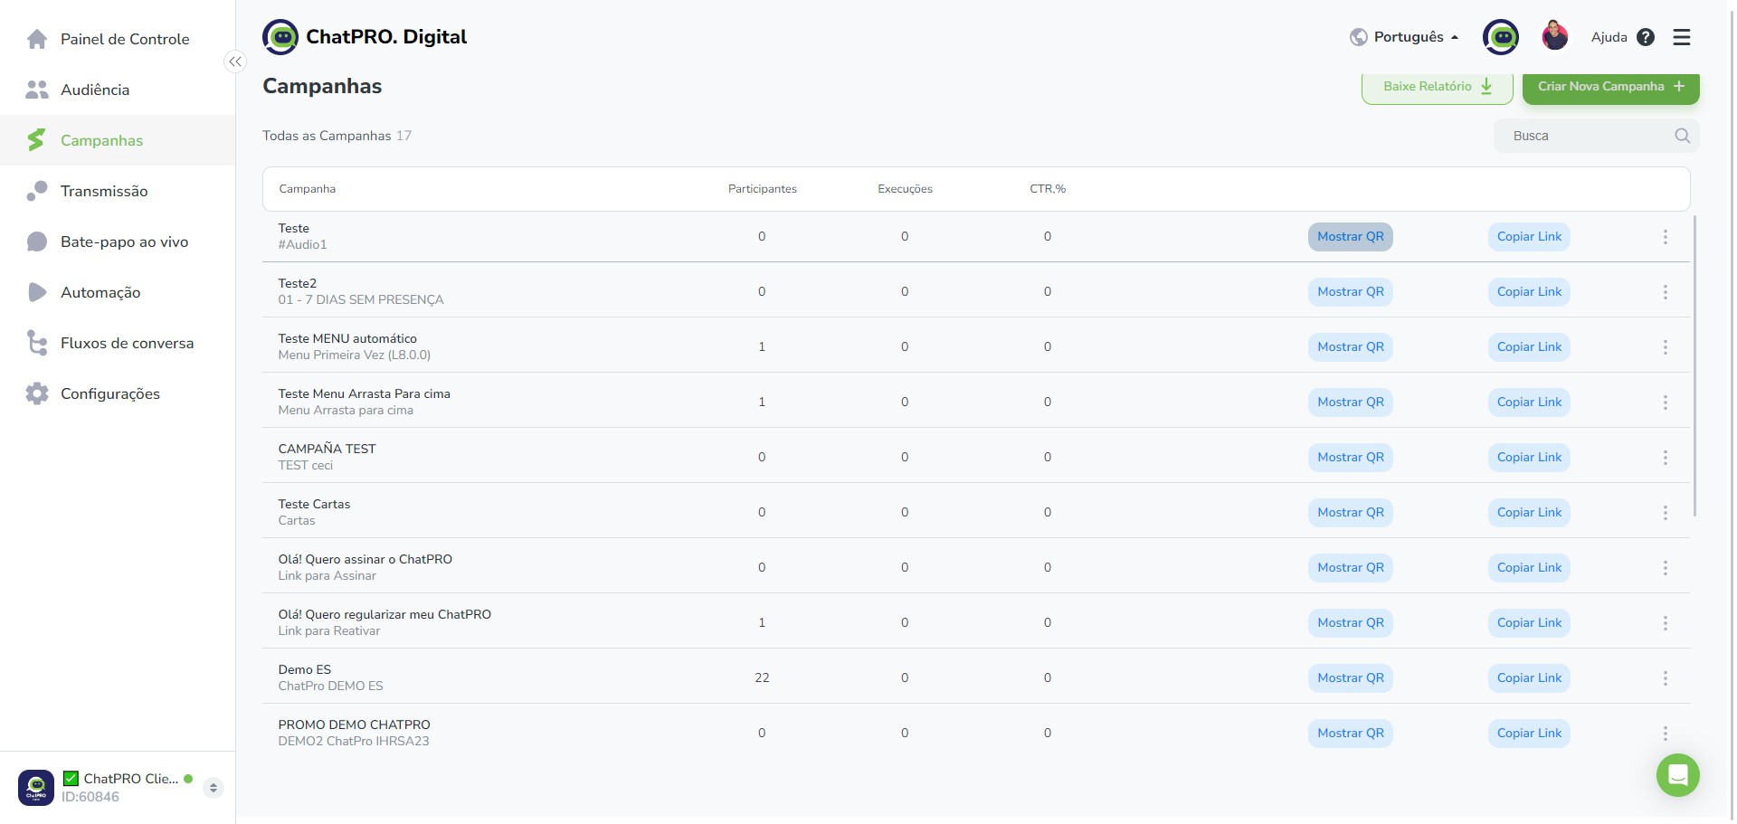Click the Audiência people icon
This screenshot has height=824, width=1737.
tap(37, 90)
